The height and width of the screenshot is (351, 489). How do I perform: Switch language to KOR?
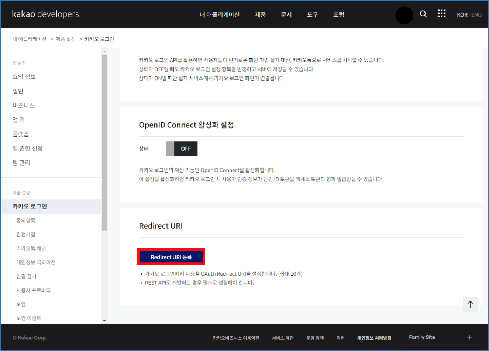tap(462, 15)
